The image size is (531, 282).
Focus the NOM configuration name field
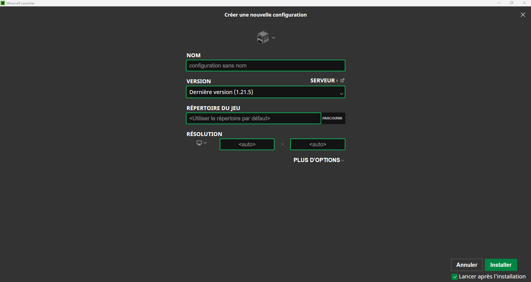(x=266, y=66)
